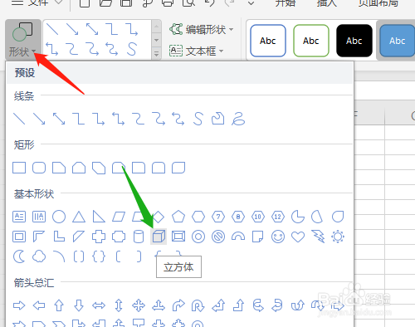Select the decagon shape labeled 10

coord(258,217)
